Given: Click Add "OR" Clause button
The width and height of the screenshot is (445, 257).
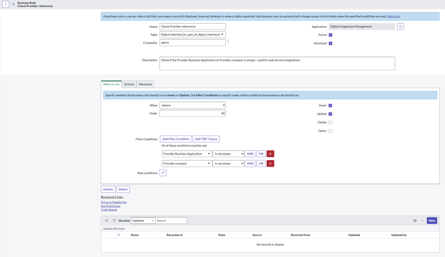Looking at the screenshot, I should 206,139.
